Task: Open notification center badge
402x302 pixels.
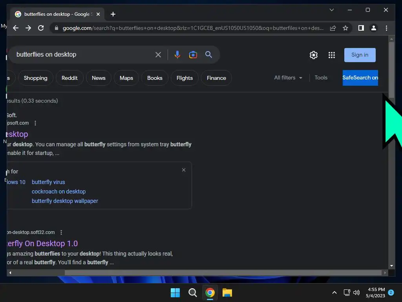Action: pos(391,293)
